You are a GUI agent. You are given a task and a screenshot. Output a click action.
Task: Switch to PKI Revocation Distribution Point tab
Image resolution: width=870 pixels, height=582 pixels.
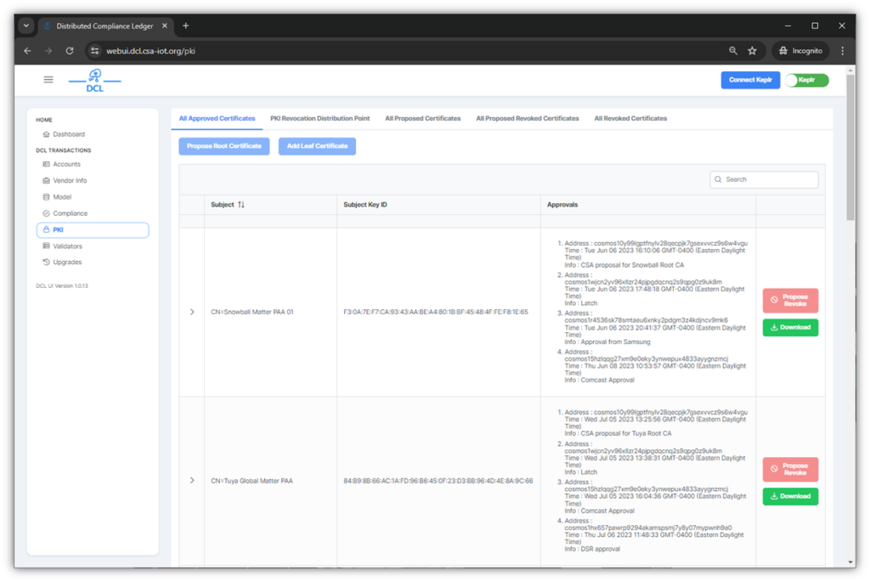(319, 118)
